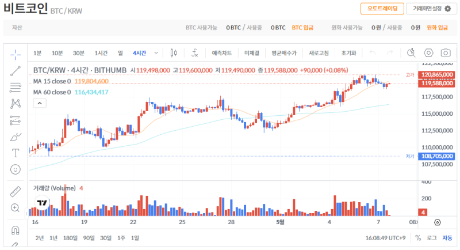Select the text annotation tool

coord(16,153)
